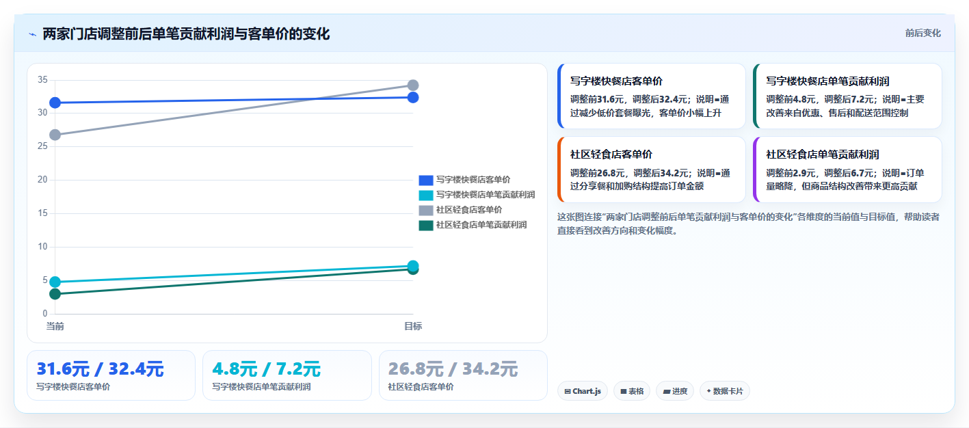The width and height of the screenshot is (969, 428).
Task: Select the 表格 tag
Action: [x=632, y=391]
